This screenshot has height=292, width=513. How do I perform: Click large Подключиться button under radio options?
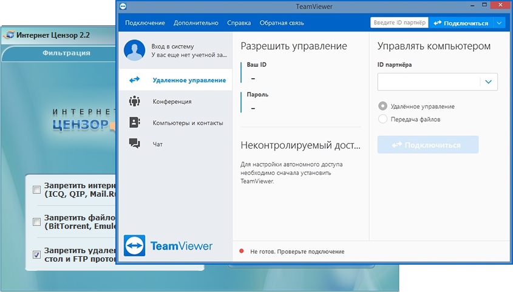click(428, 144)
